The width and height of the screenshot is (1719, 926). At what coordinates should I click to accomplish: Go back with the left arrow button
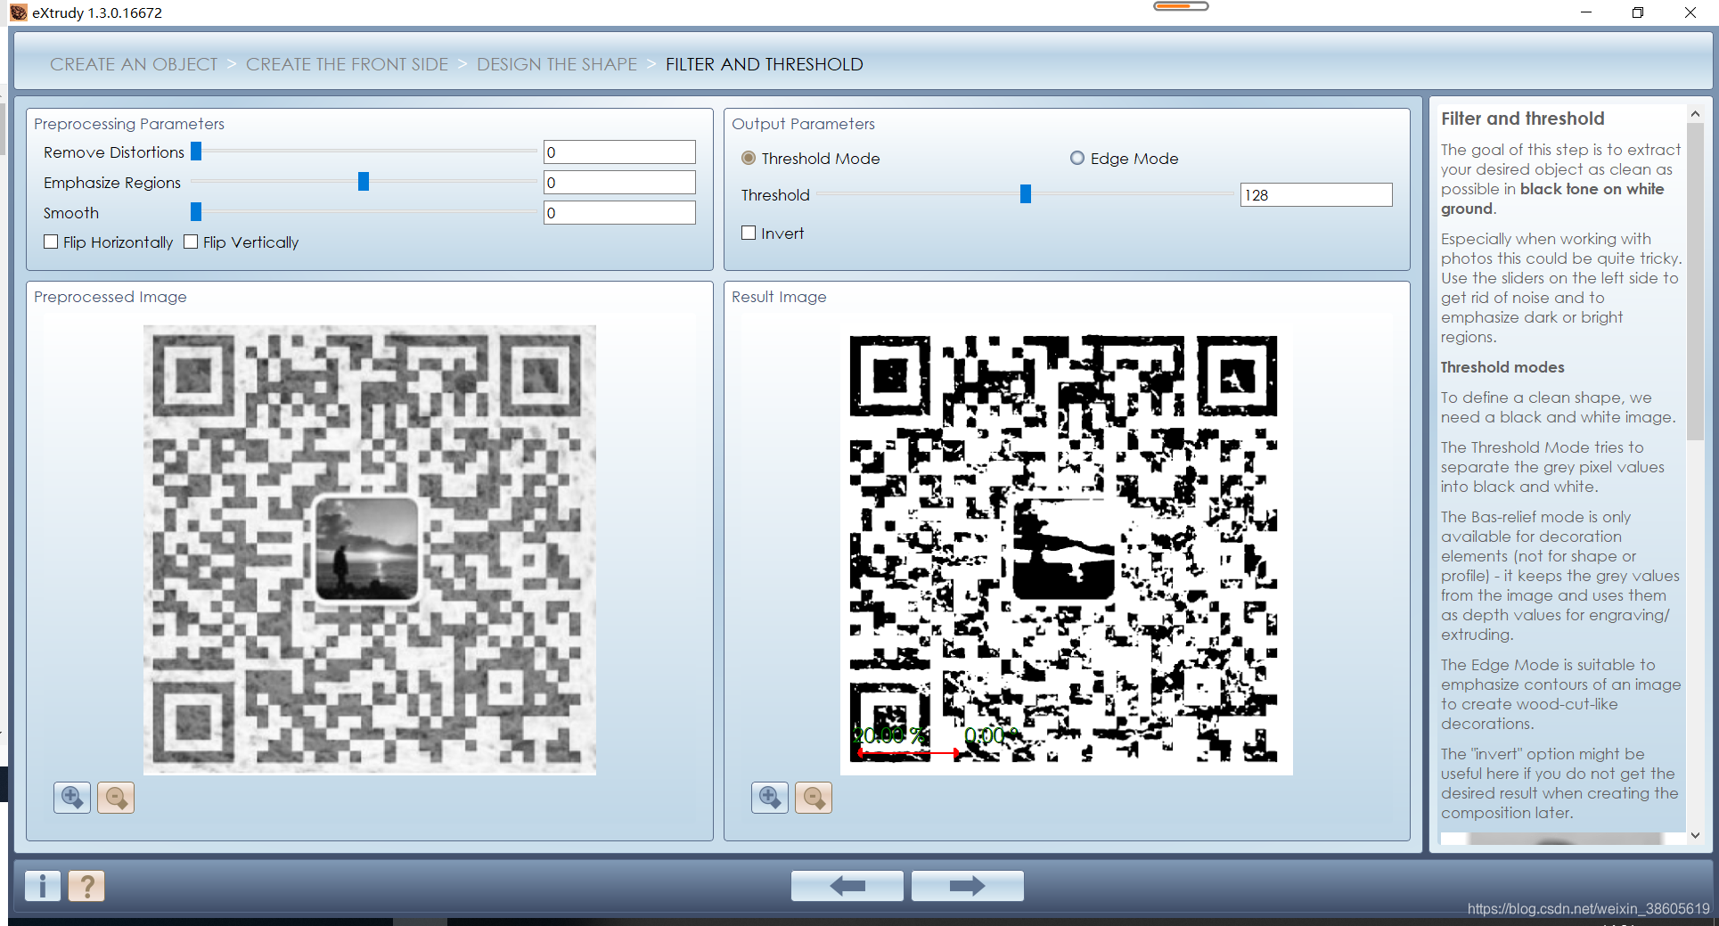[847, 886]
